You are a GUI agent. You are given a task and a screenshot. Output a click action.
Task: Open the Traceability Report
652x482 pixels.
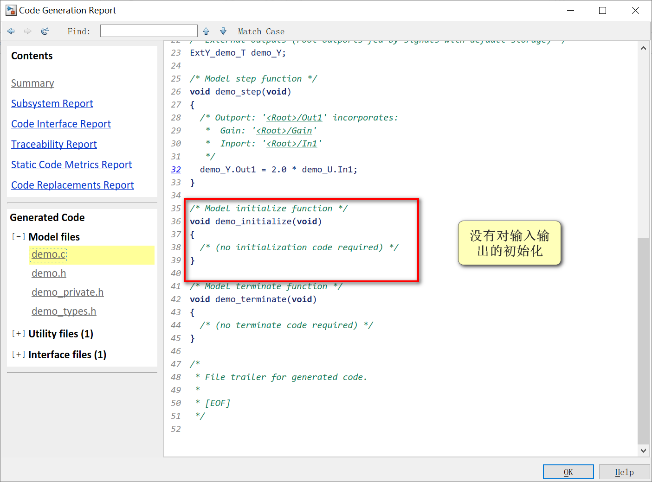tap(54, 145)
